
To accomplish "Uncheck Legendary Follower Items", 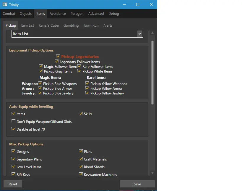I will tap(57, 62).
